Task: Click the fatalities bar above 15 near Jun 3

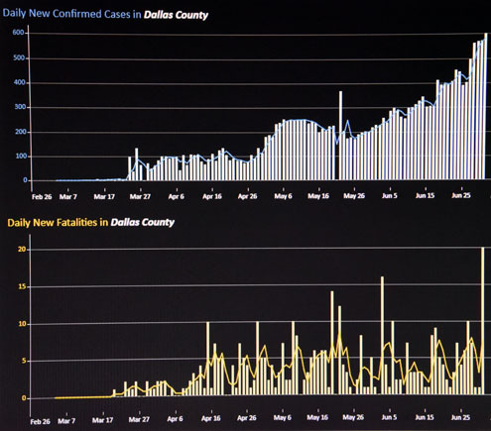Action: coord(382,335)
